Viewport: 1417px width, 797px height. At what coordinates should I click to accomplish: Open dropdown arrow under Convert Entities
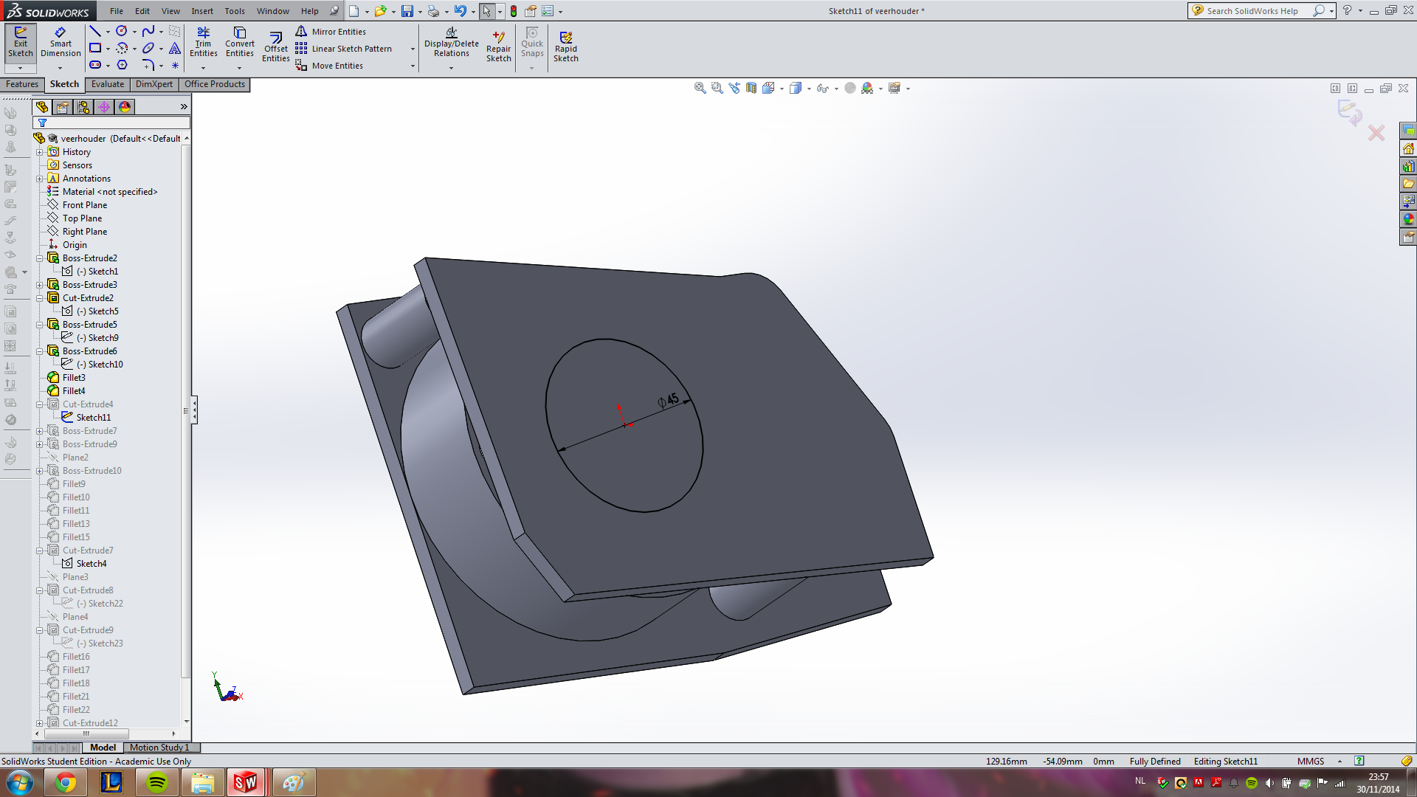(239, 68)
